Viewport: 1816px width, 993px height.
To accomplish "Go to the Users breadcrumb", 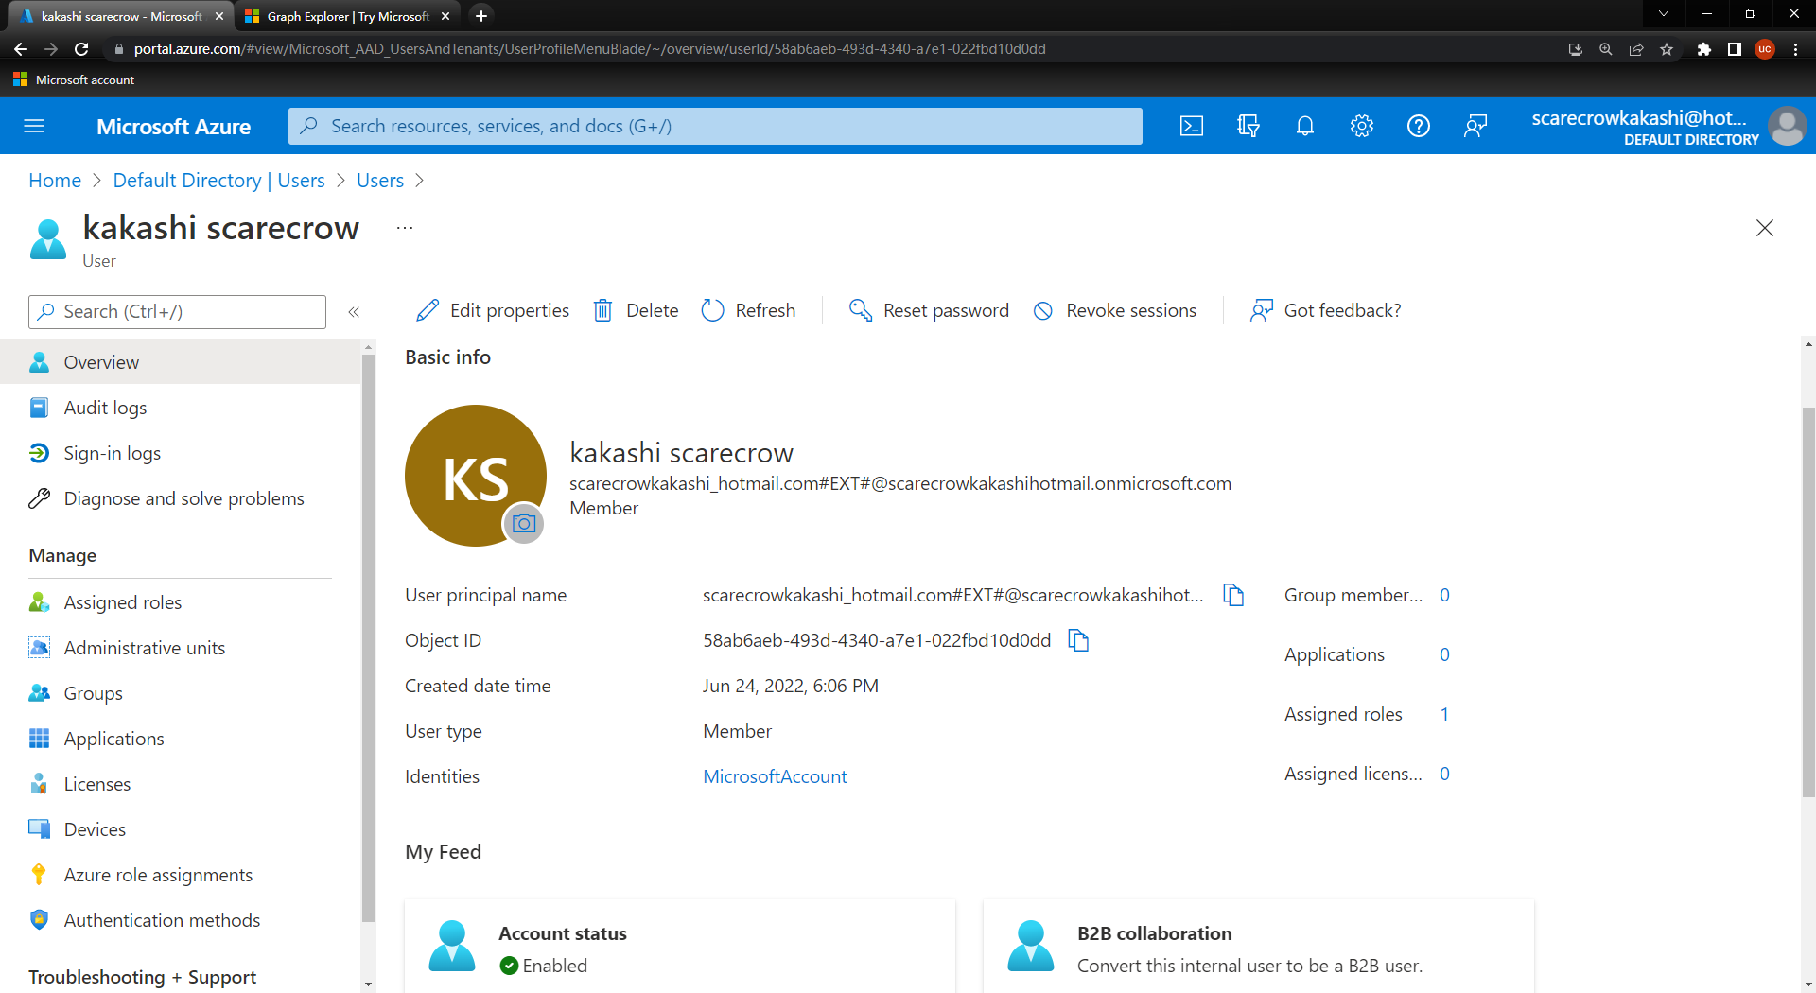I will (x=380, y=180).
